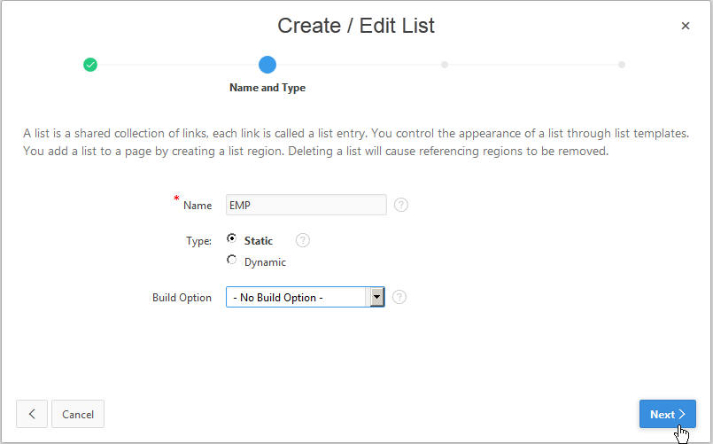Click the help icon beside the Name field
Viewport: 713px width, 444px height.
(x=401, y=205)
